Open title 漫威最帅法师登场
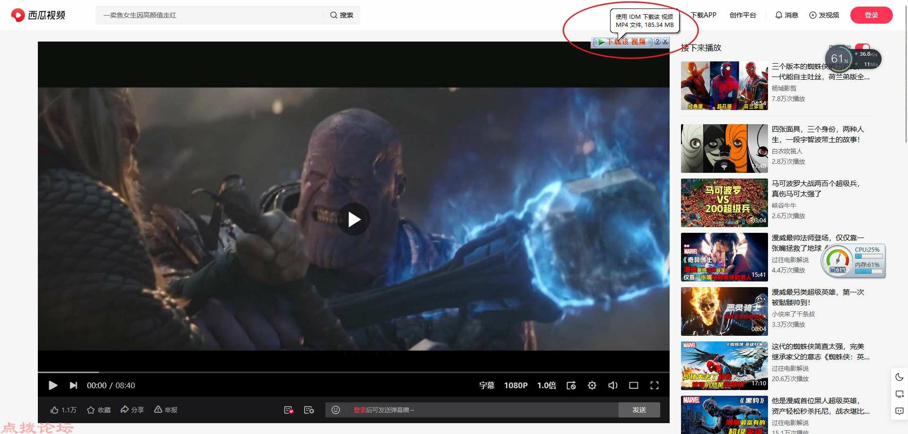908x434 pixels. (x=818, y=243)
